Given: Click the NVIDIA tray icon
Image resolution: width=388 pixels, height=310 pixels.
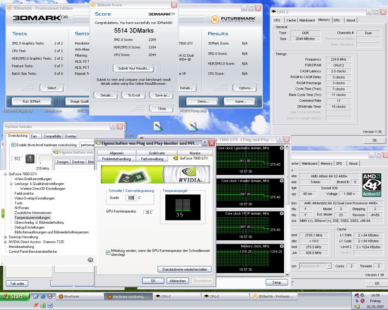Looking at the screenshot, I should (x=357, y=307).
